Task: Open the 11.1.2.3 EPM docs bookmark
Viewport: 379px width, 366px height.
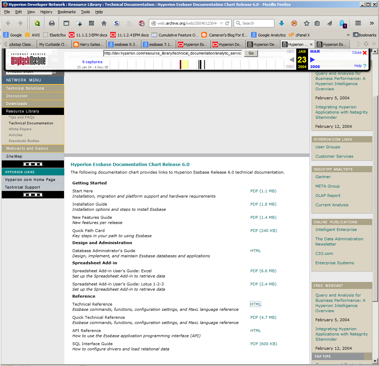Action: click(88, 35)
